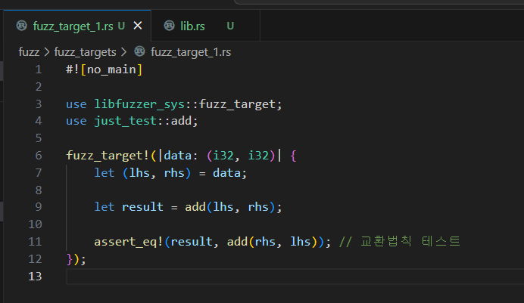Close the fuzz_target_1.rs tab
This screenshot has height=303, width=524.
coord(138,26)
